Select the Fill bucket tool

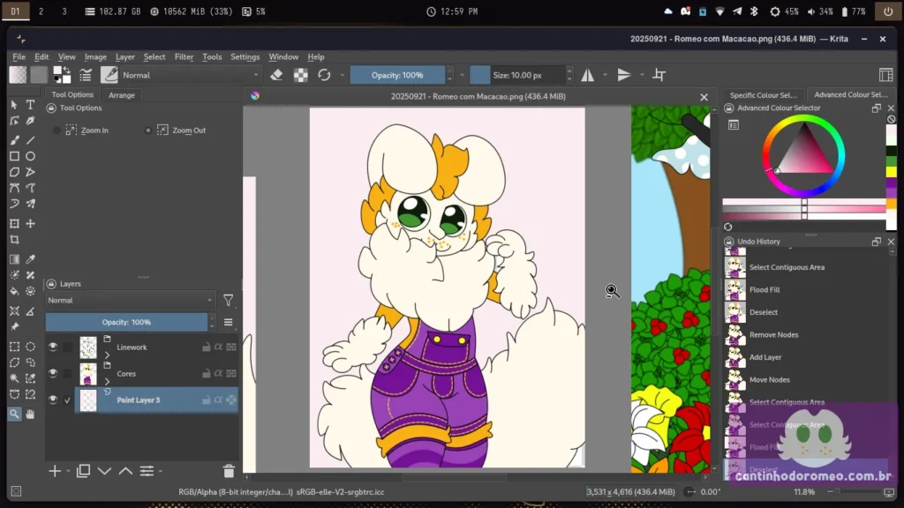pyautogui.click(x=14, y=291)
